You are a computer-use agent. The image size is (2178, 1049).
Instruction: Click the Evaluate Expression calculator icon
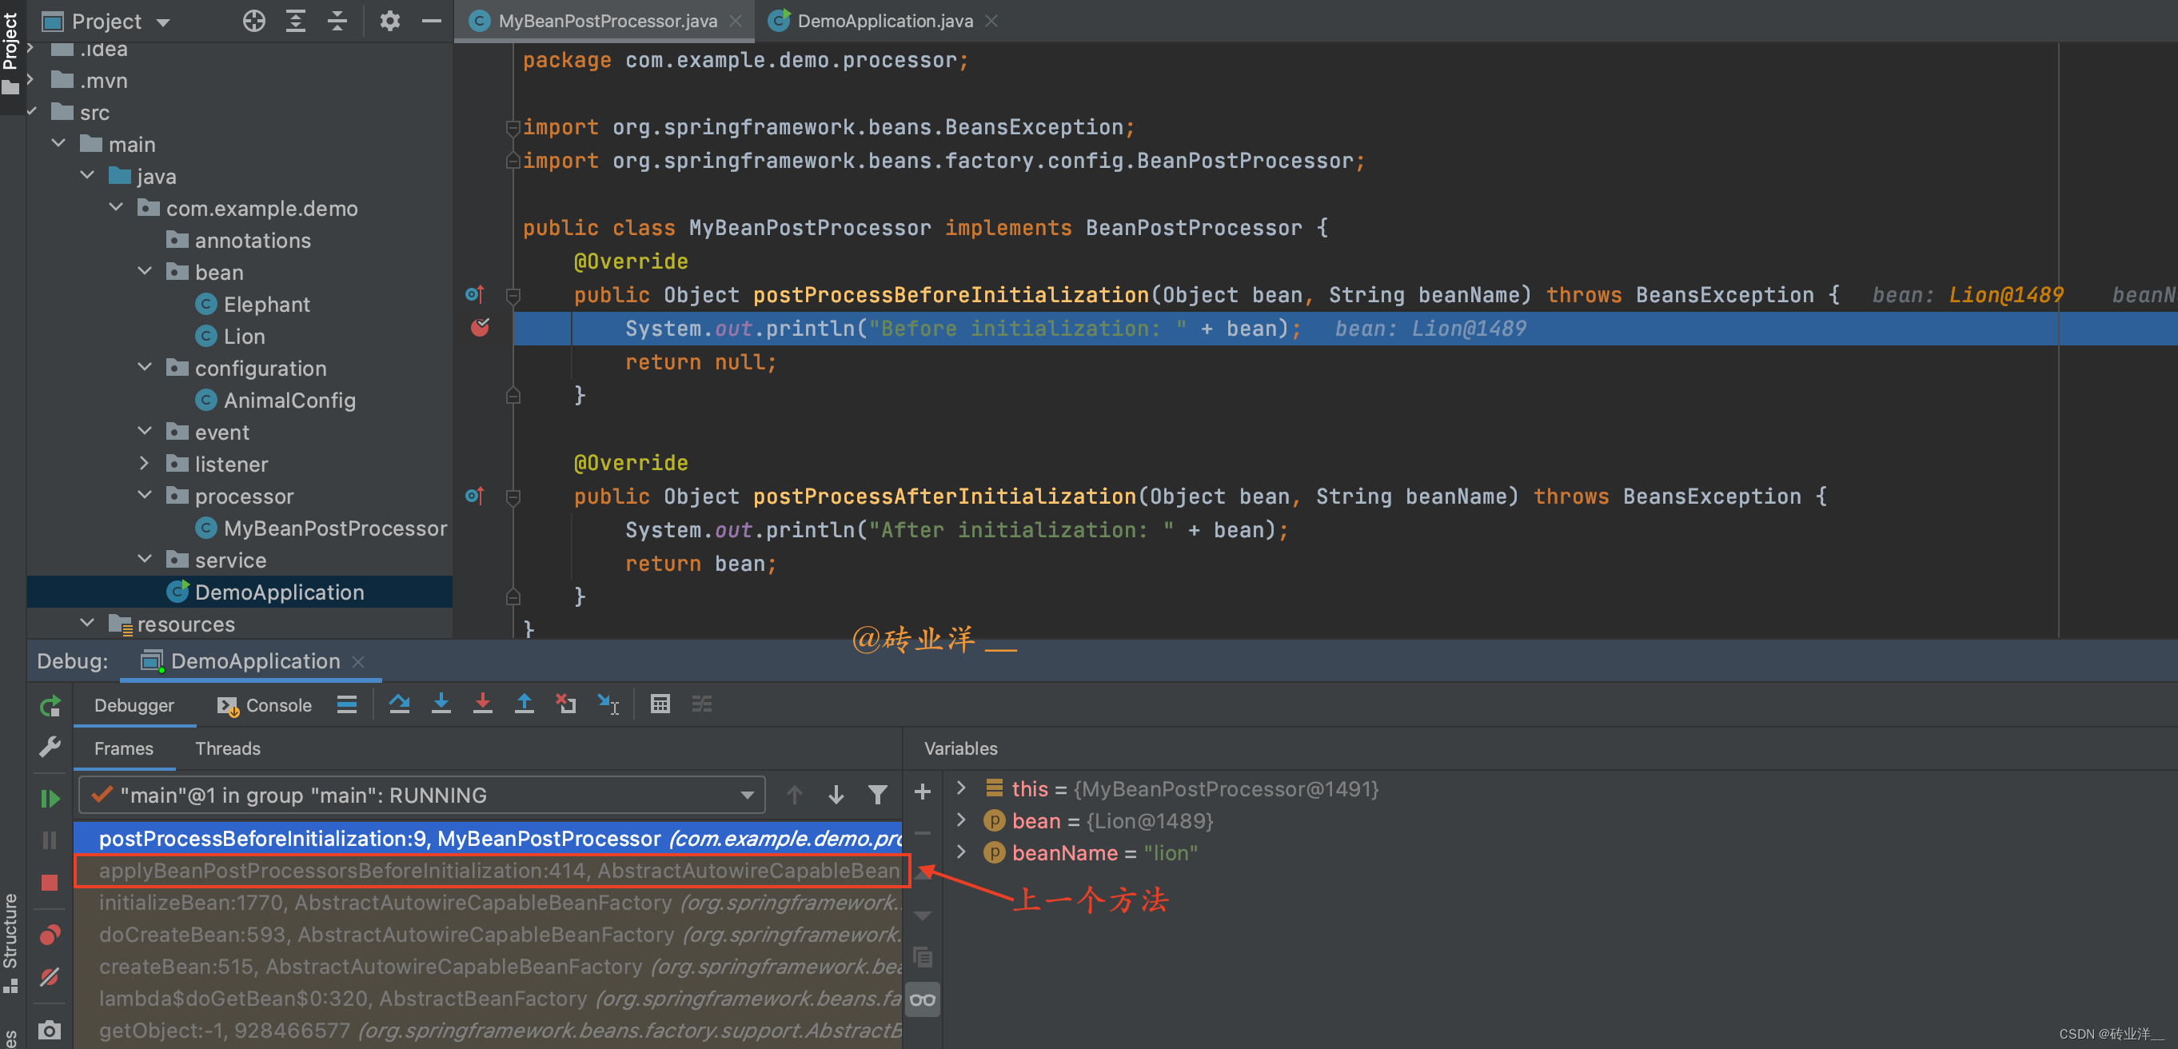[660, 704]
